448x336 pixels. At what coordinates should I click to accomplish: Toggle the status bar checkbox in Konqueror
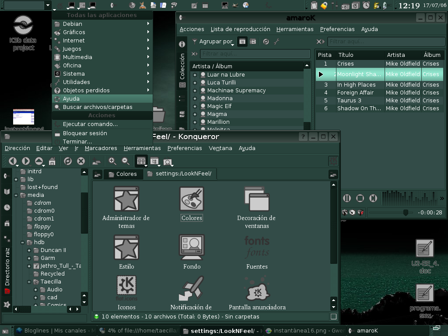(333, 317)
